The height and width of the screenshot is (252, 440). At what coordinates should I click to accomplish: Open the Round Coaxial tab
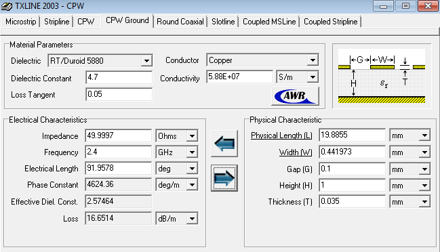tap(180, 22)
